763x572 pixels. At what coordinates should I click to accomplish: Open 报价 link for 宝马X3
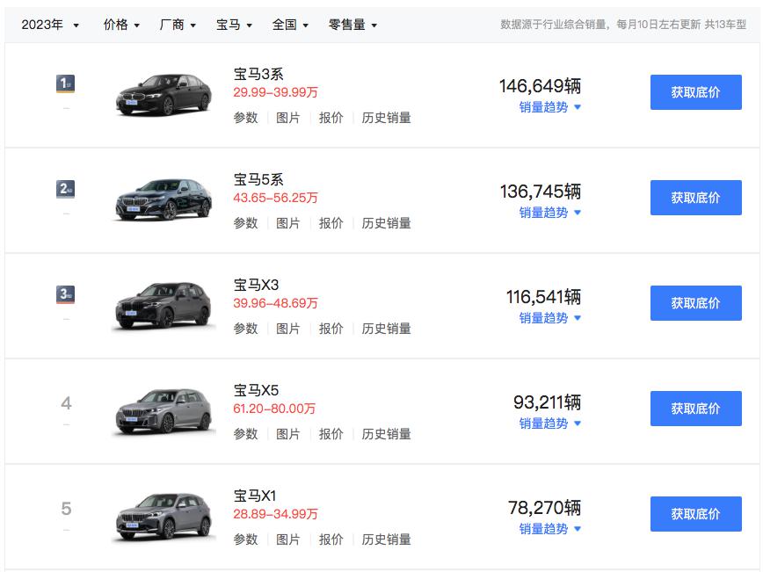coord(331,329)
